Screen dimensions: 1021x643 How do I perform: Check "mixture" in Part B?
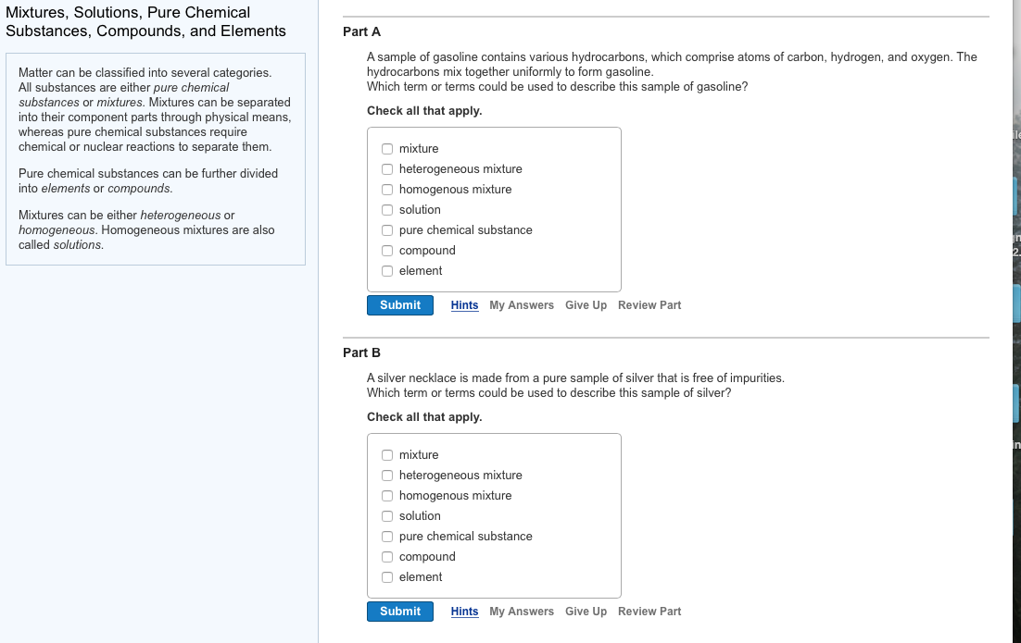point(386,454)
